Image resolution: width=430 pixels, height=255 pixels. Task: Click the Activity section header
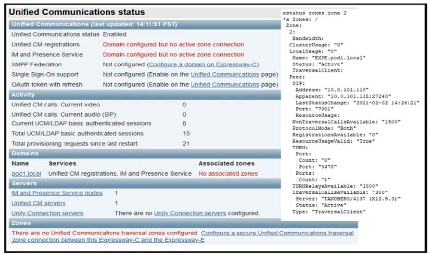tap(23, 95)
